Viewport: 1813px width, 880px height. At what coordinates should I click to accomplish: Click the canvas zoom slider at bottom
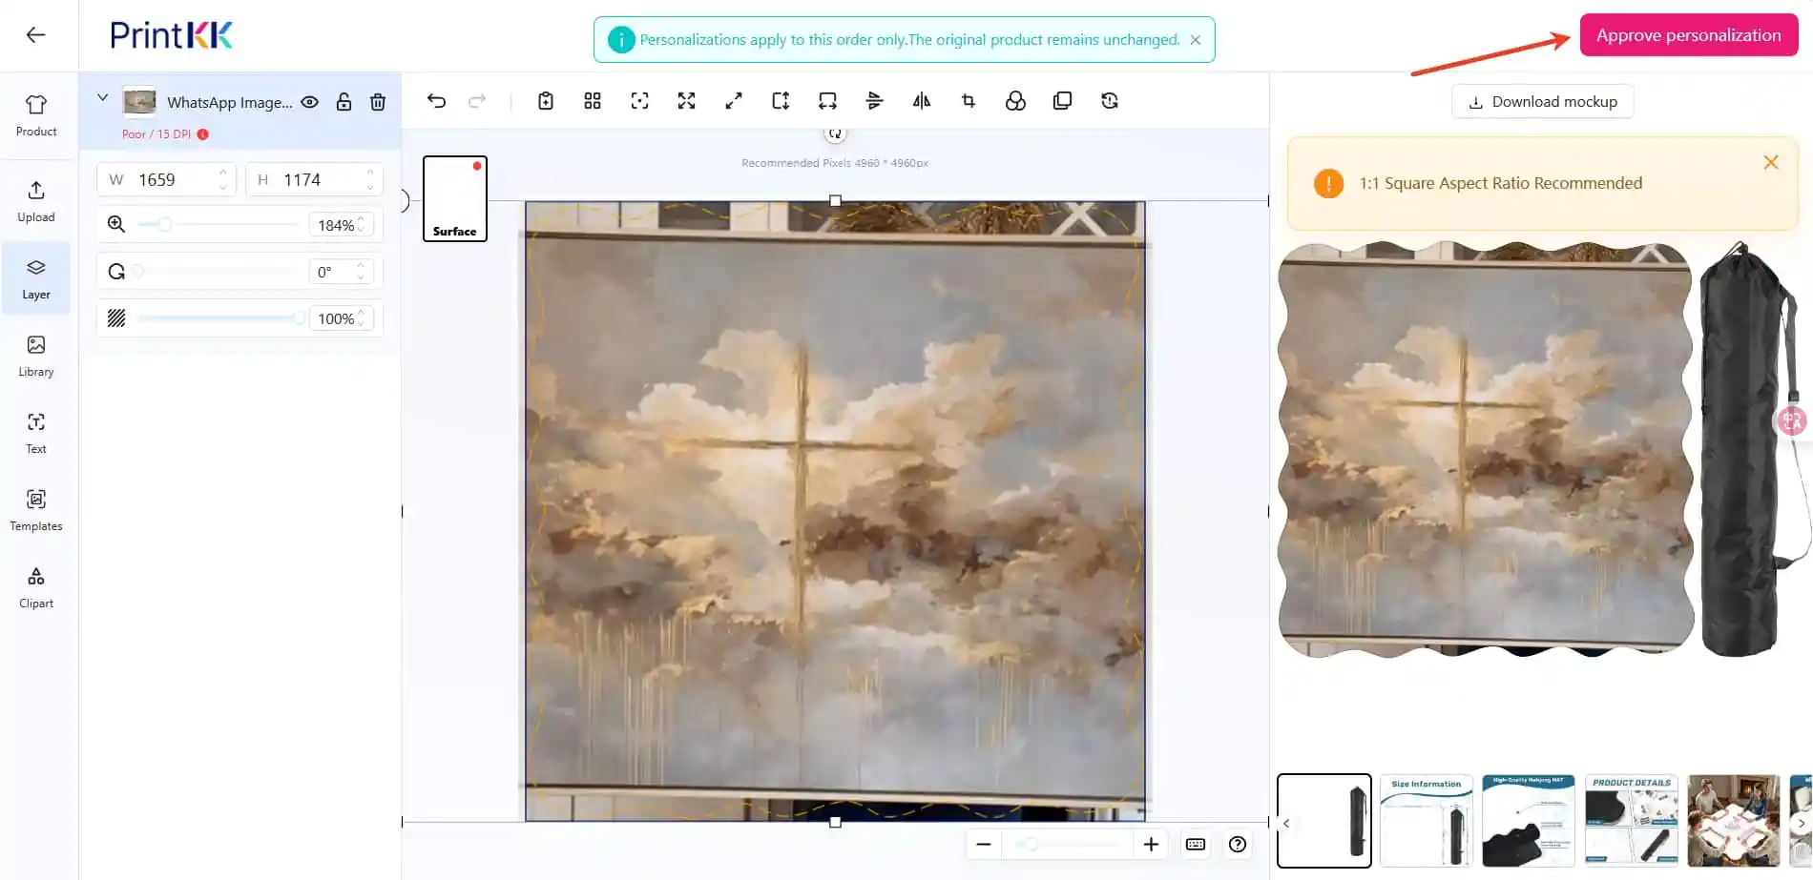point(1068,845)
